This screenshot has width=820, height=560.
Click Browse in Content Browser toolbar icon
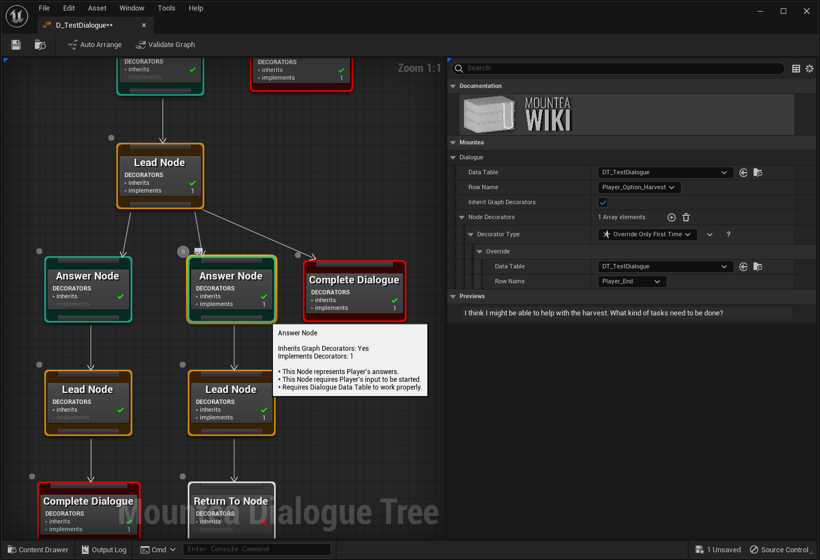40,45
